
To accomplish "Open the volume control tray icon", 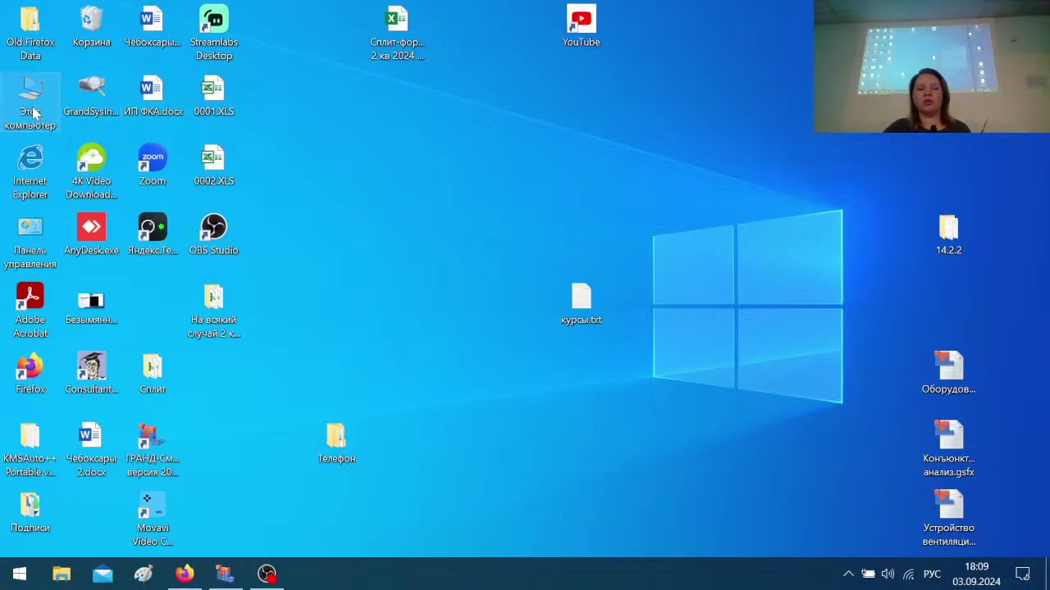I will [x=888, y=574].
